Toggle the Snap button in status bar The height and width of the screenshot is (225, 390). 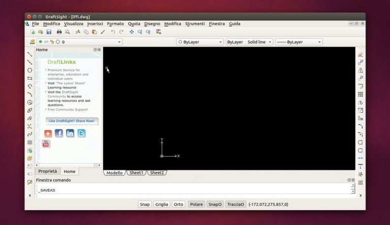pyautogui.click(x=145, y=204)
